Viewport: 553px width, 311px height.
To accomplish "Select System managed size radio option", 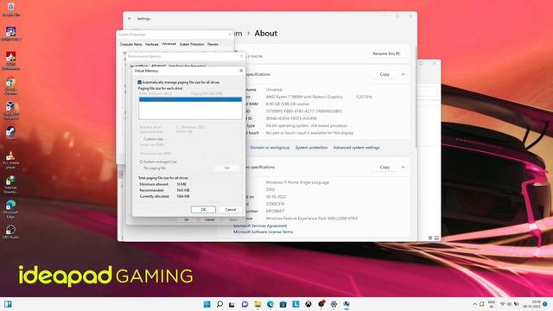I will 142,162.
